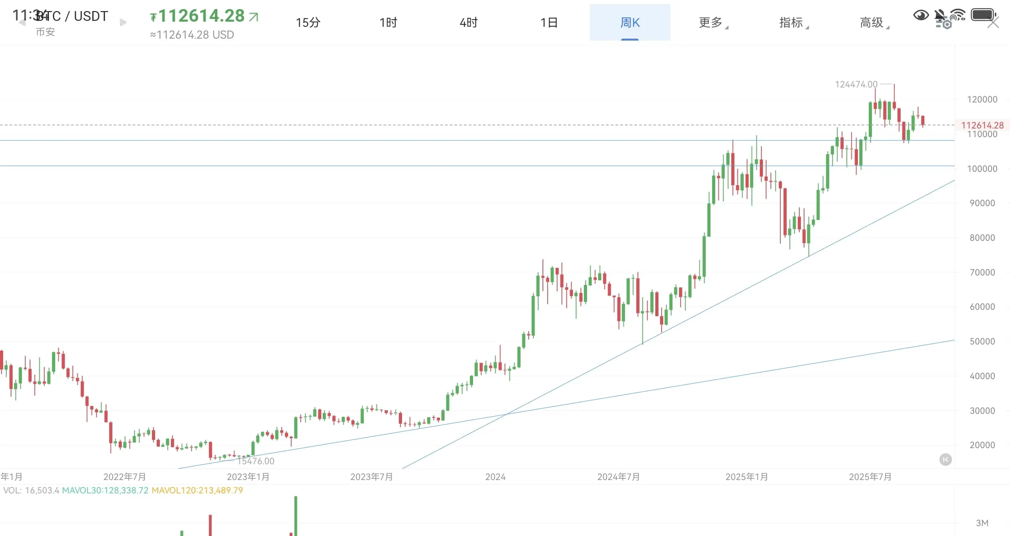Click the 124474.00 high price label
Screen dimensions: 1010x536
click(x=856, y=84)
